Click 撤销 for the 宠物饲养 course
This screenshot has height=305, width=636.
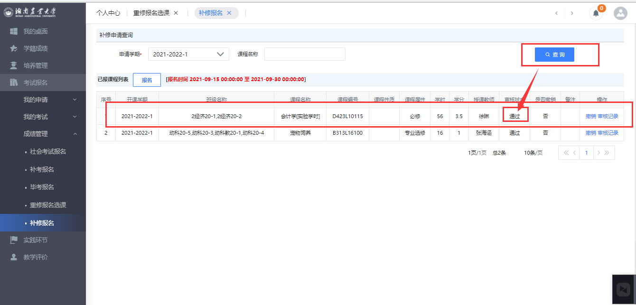(x=590, y=133)
